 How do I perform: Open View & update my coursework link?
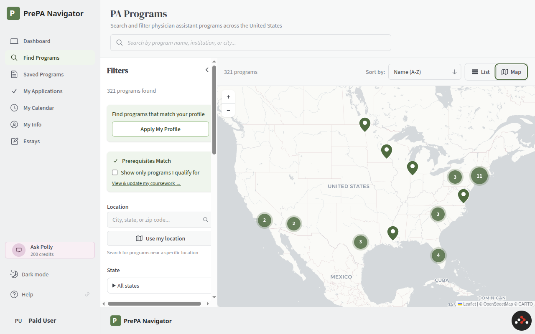(x=146, y=183)
